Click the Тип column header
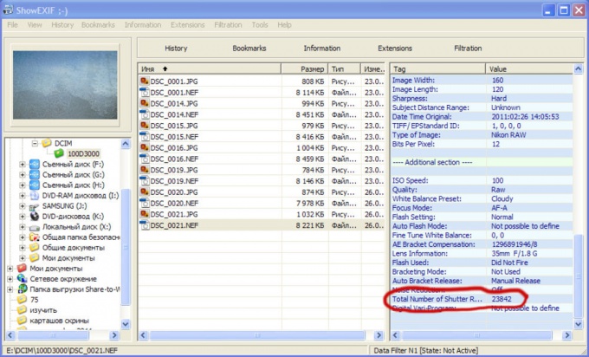 point(345,68)
